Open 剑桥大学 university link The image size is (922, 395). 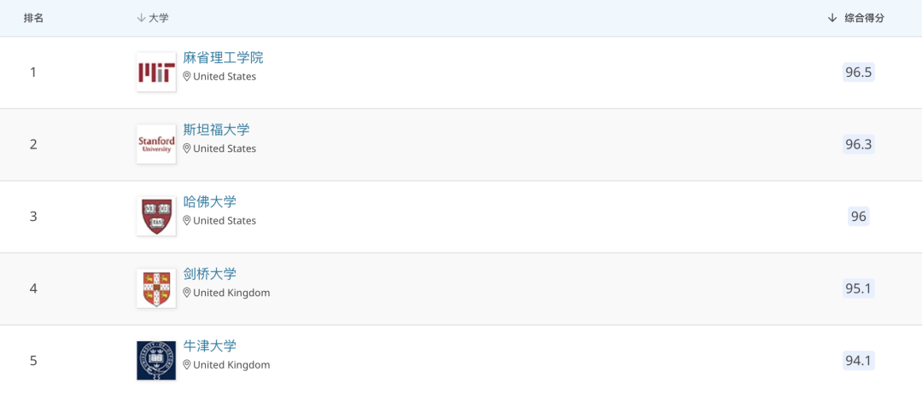click(x=210, y=274)
